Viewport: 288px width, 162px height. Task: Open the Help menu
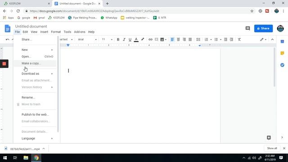pos(91,32)
